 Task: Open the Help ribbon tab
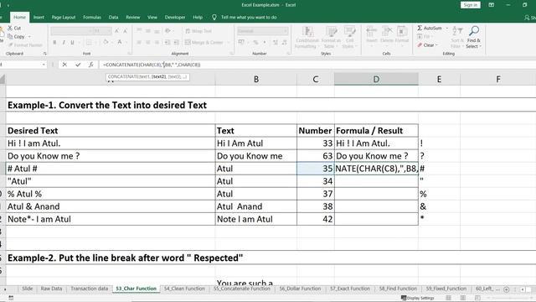click(198, 17)
